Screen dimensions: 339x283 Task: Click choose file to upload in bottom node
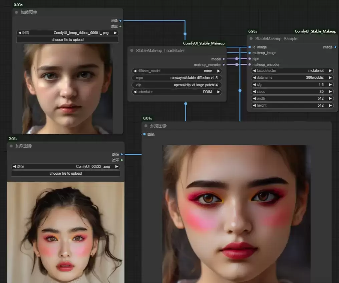click(x=65, y=173)
